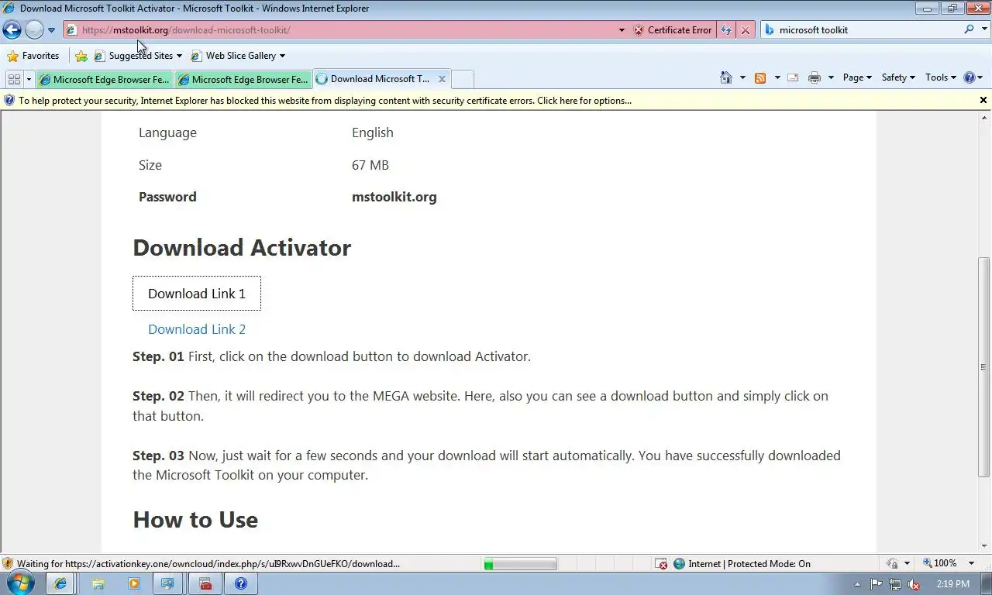Expand the tab list dropdown arrow
Screen dimensions: 992x595
tap(29, 79)
